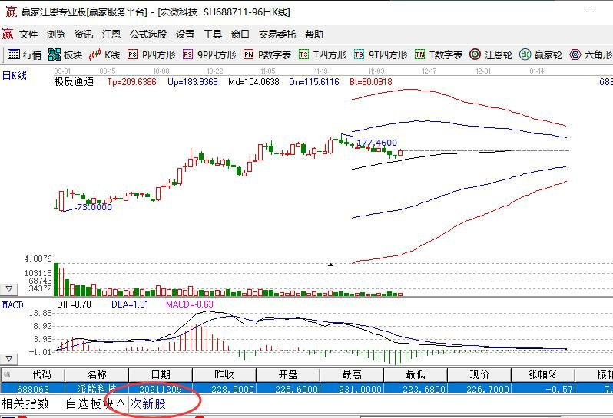Viewport: 613px width, 418px height.
Task: Open the 公式选股 menu
Action: point(148,35)
